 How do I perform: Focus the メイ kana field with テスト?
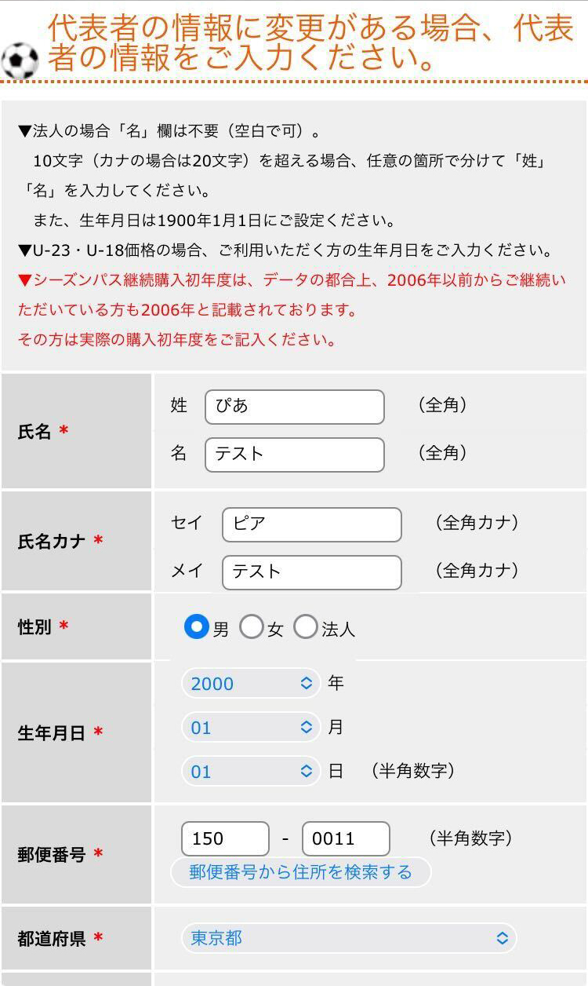tap(311, 572)
